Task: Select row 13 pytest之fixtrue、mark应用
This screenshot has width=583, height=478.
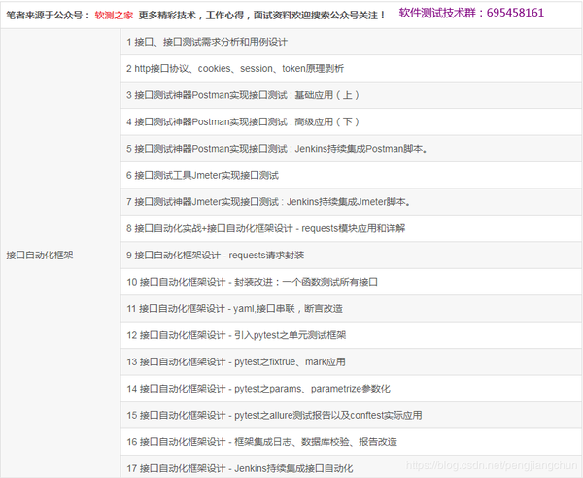Action: coord(352,362)
